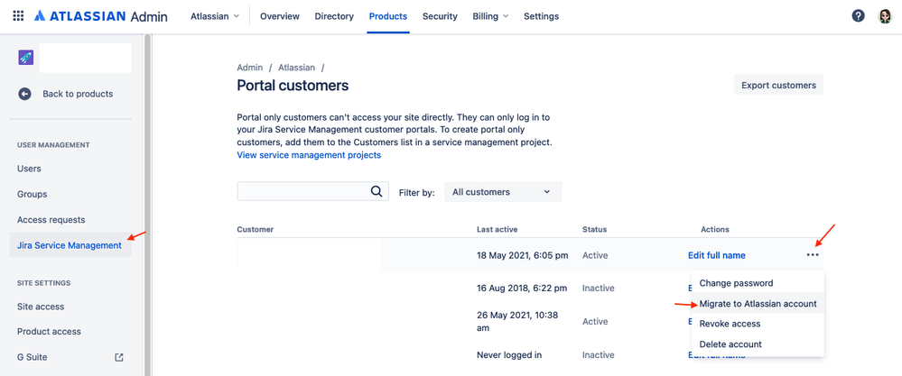Open Groups in the sidebar

pos(33,194)
